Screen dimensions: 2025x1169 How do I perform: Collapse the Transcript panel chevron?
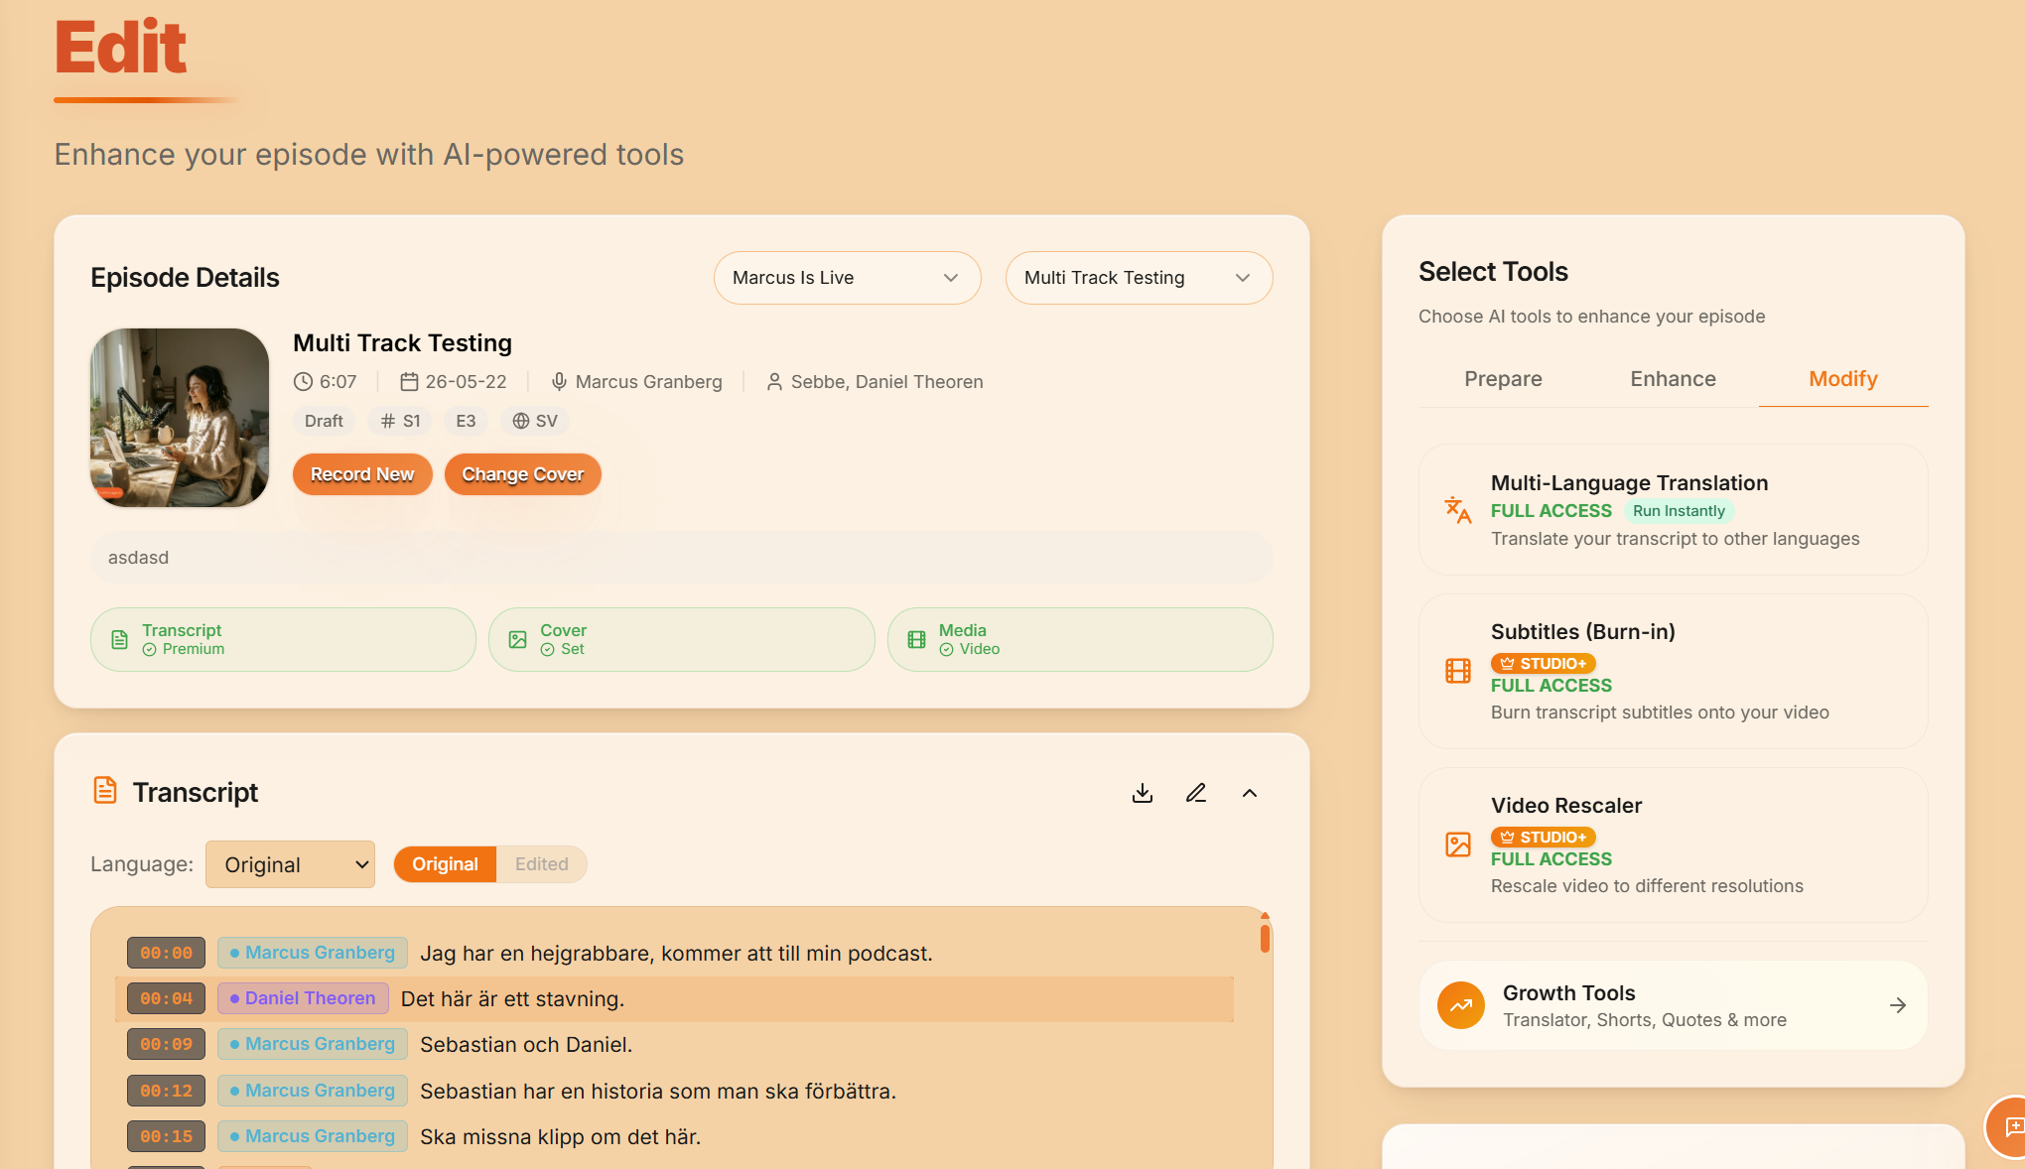pos(1250,793)
